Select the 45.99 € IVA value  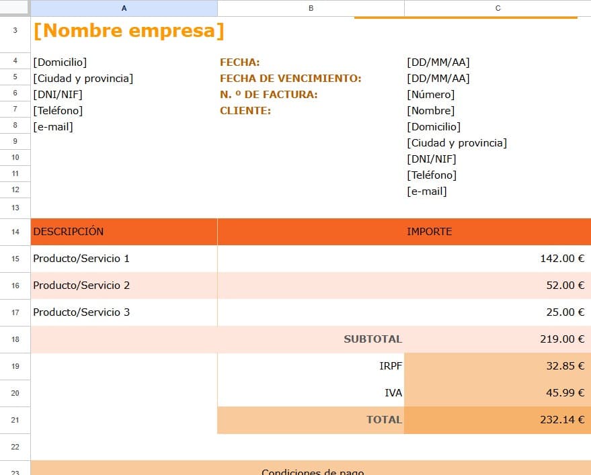point(498,393)
